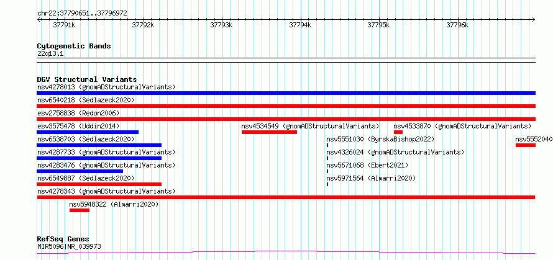The height and width of the screenshot is (260, 553).
Task: Select the 22q13.1 band label
Action: 50,54
